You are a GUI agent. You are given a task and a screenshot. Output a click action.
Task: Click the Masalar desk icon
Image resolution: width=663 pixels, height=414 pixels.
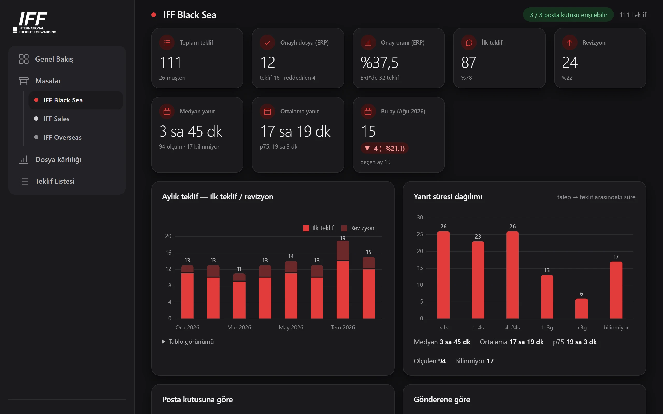point(24,81)
